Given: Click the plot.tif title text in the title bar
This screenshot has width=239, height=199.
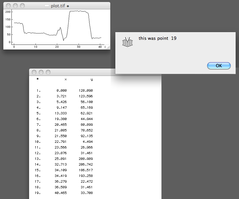Looking at the screenshot, I should pos(58,6).
